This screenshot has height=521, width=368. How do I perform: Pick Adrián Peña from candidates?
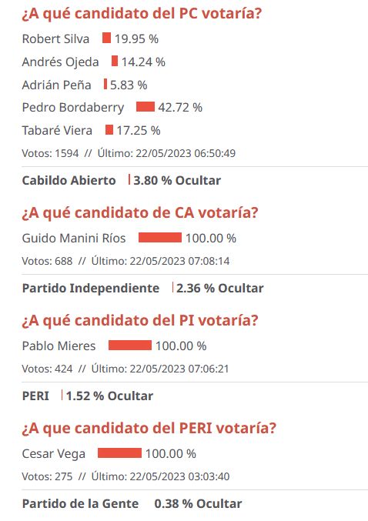pos(56,85)
